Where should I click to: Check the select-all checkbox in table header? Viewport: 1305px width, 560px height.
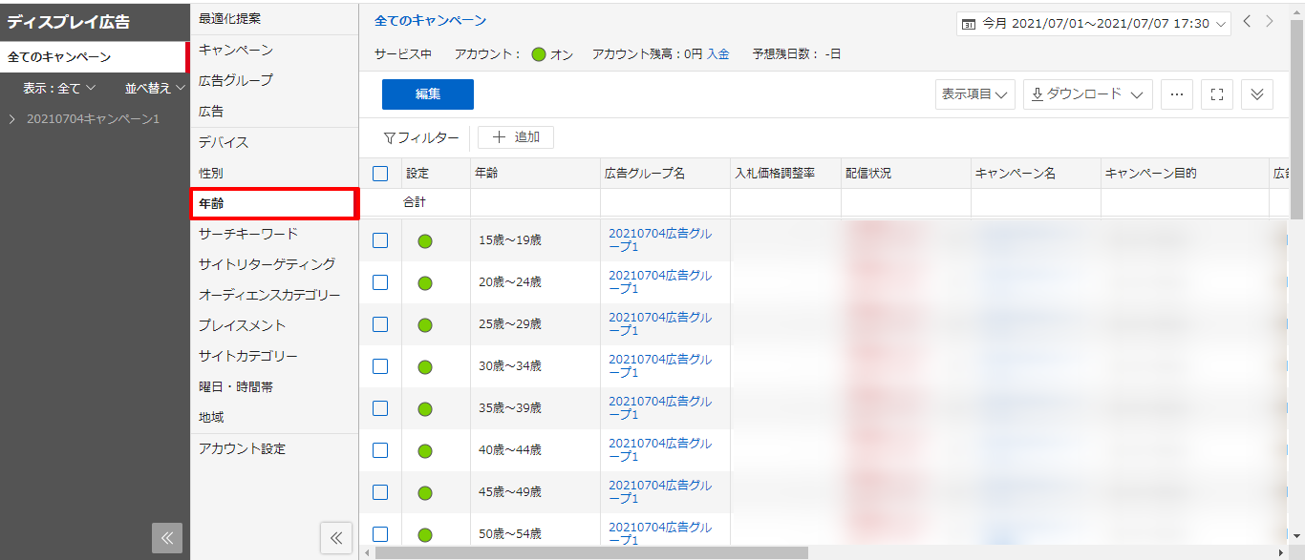[380, 174]
